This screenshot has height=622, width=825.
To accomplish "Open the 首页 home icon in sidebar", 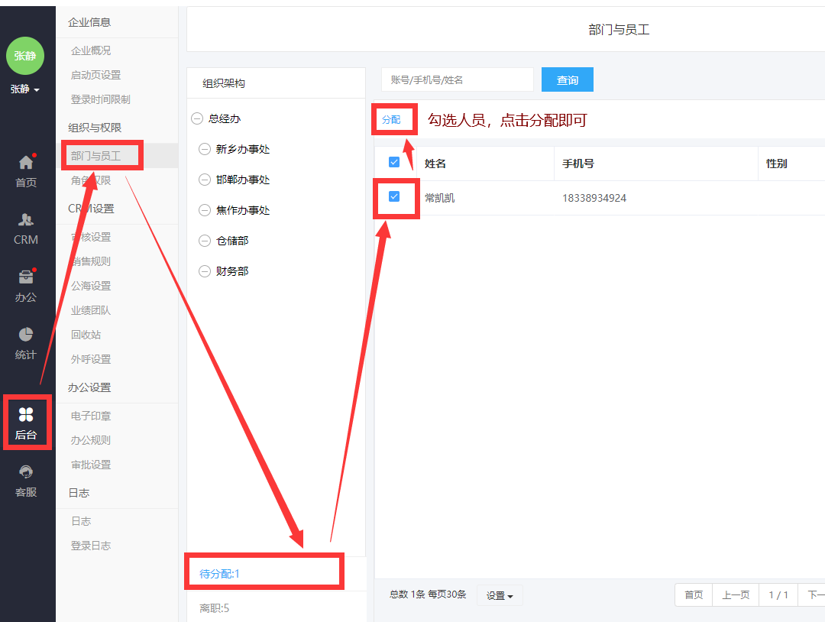I will (26, 162).
